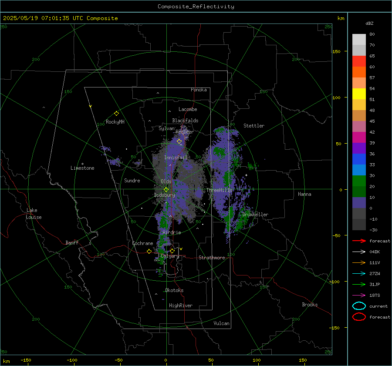
Task: Click the Didsbury town label
Action: coord(165,195)
